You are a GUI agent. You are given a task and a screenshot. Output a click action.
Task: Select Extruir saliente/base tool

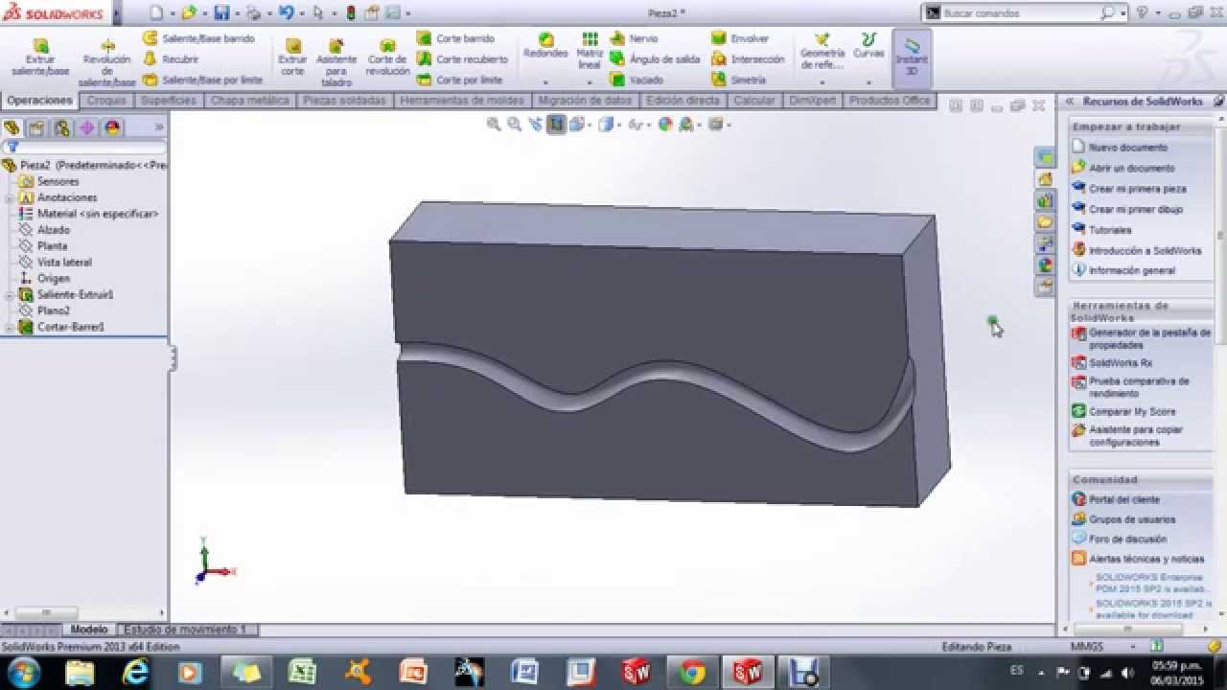pos(40,57)
